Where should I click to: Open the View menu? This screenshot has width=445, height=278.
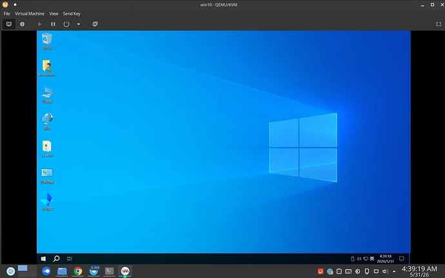(x=54, y=14)
